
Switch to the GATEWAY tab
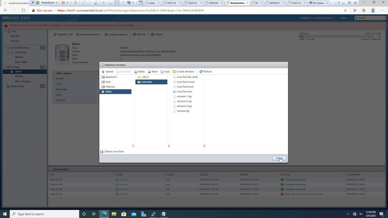point(275,3)
